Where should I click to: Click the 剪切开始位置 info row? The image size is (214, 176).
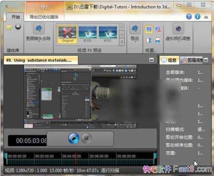point(184,137)
